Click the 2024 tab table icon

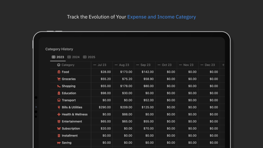click(x=69, y=57)
